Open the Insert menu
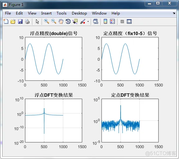This screenshot has width=179, height=159. tap(46, 13)
